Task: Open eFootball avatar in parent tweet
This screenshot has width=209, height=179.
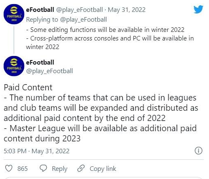Action: click(x=14, y=14)
